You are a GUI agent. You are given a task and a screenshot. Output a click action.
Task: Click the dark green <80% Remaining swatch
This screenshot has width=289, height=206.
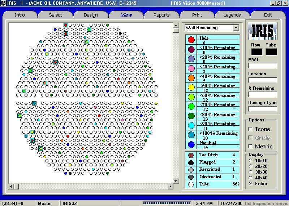pyautogui.click(x=191, y=116)
